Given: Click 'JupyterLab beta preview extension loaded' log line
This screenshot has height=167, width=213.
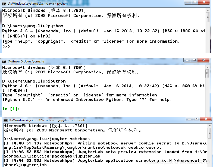Looking at the screenshot, I should point(105,152).
